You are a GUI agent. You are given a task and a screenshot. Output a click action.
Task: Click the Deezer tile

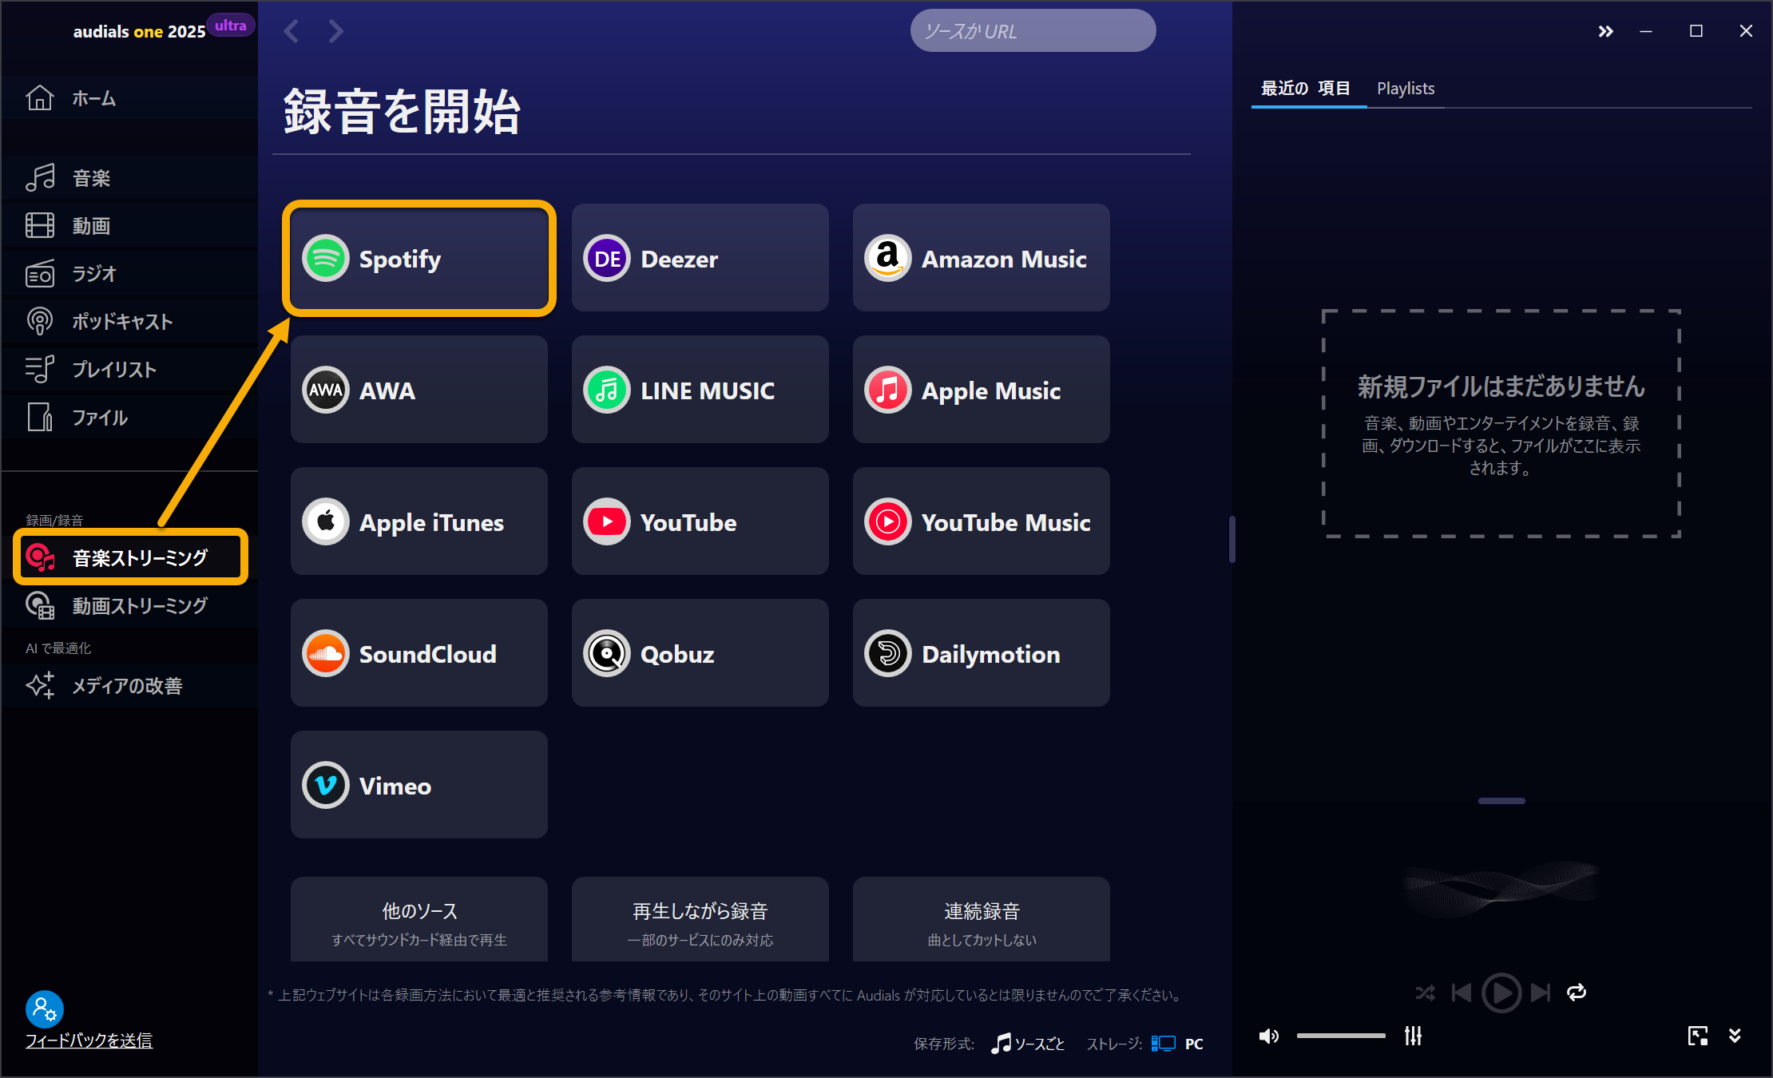[700, 258]
